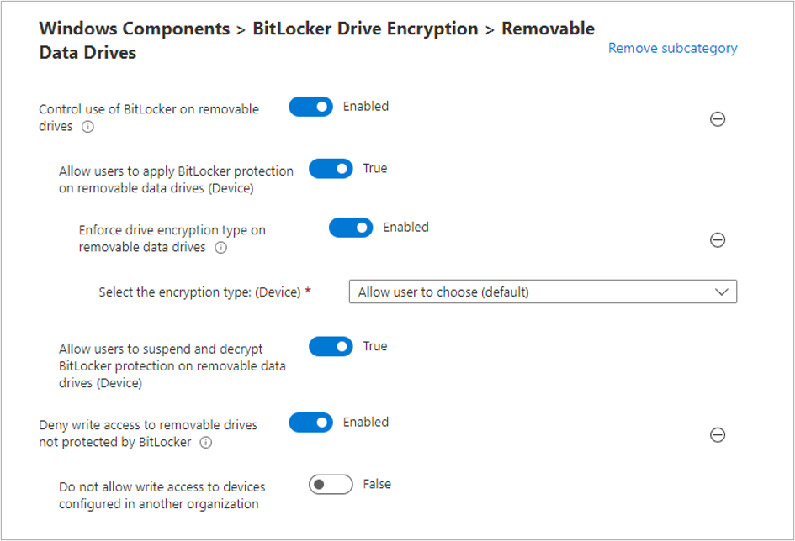Click info icon beside Deny write access setting
Viewport: 795px width, 541px height.
pos(205,443)
